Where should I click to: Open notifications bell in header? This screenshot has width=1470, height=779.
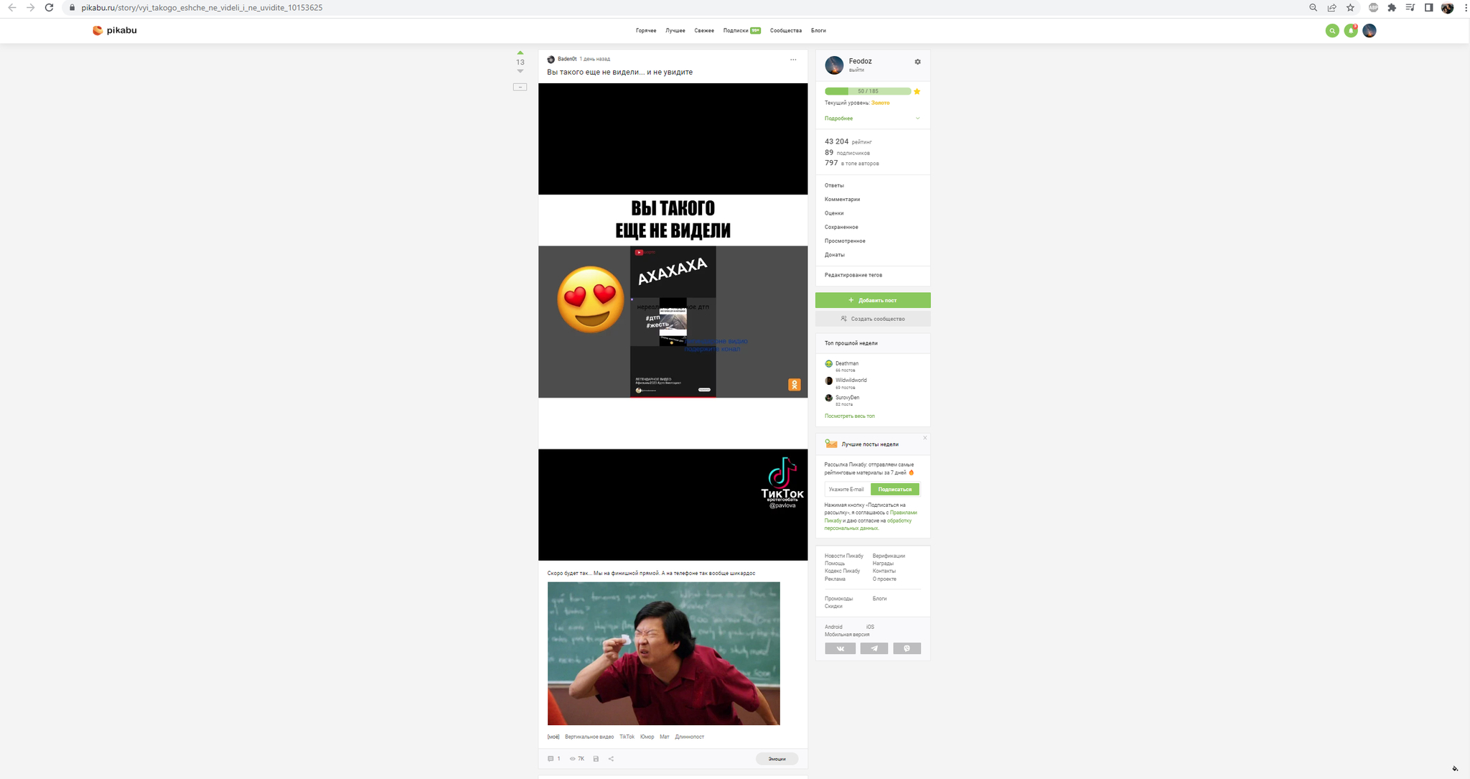click(1351, 31)
